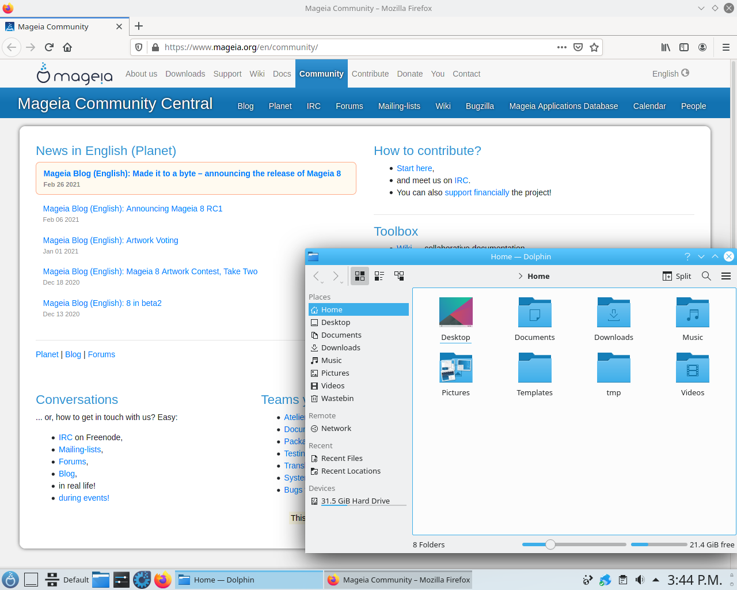This screenshot has width=737, height=590.
Task: Bookmark this page with the star icon
Action: coord(594,47)
